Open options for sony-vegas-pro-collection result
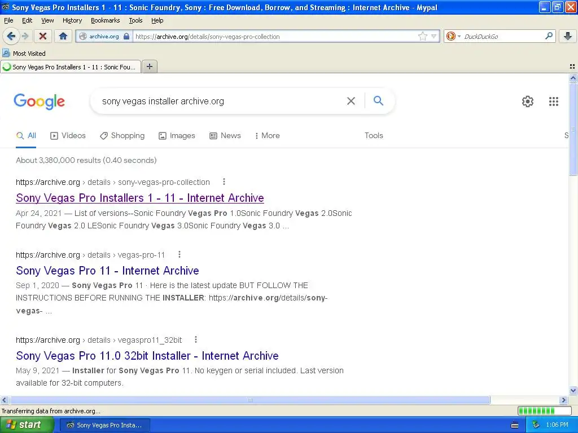The image size is (578, 433). [224, 182]
